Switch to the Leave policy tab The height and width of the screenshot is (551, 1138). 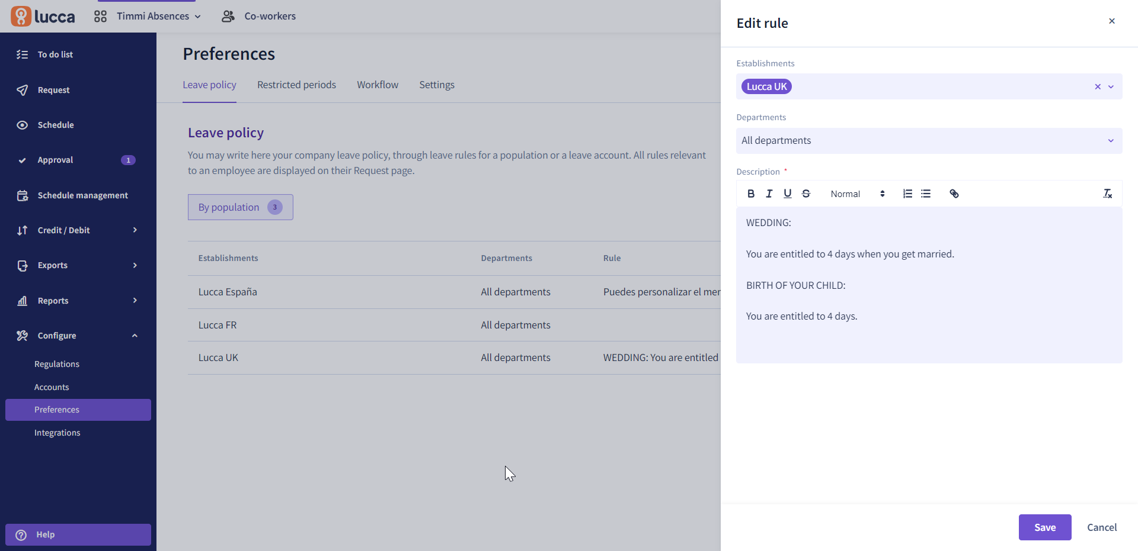coord(209,85)
